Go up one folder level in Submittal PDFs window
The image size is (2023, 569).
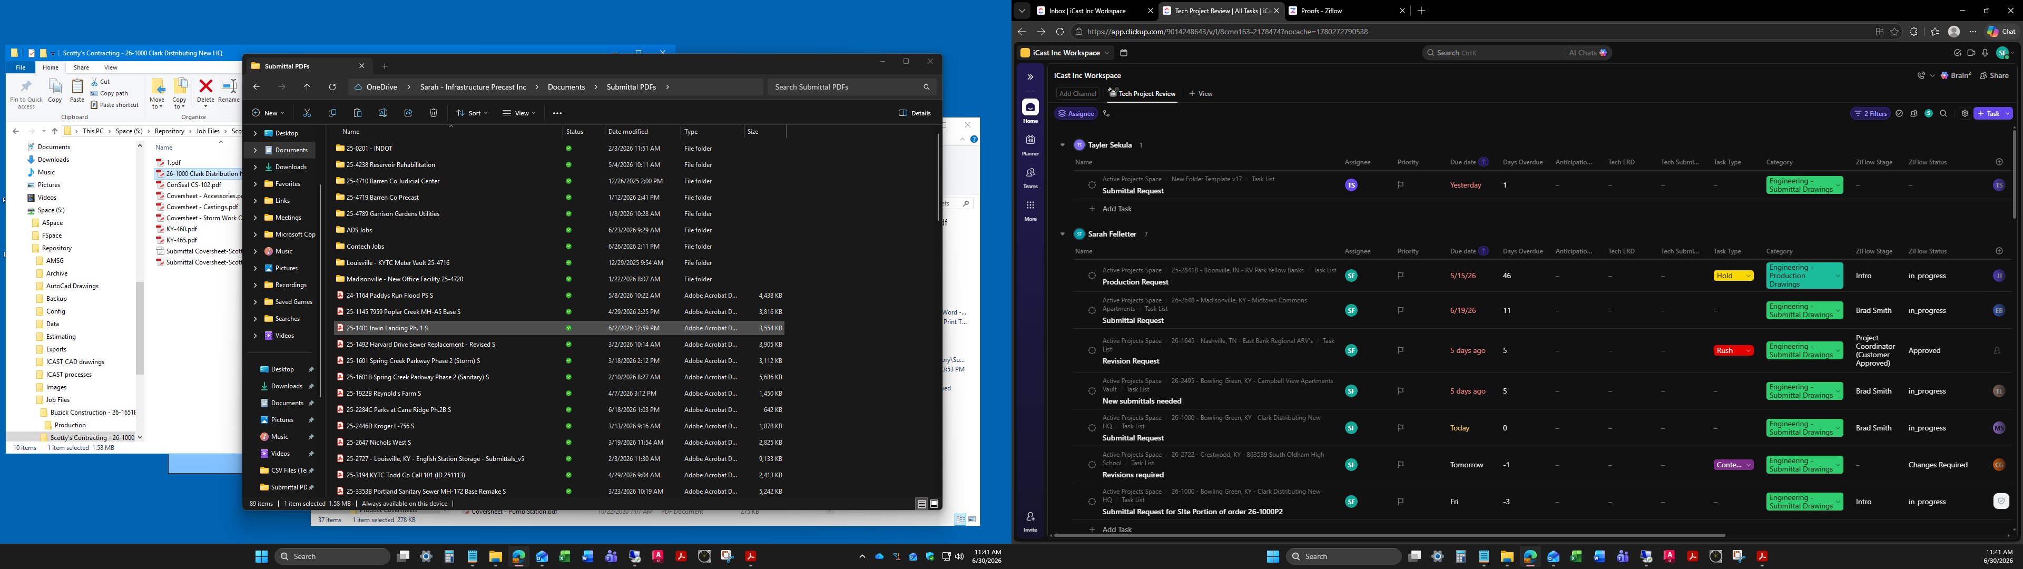(x=307, y=87)
